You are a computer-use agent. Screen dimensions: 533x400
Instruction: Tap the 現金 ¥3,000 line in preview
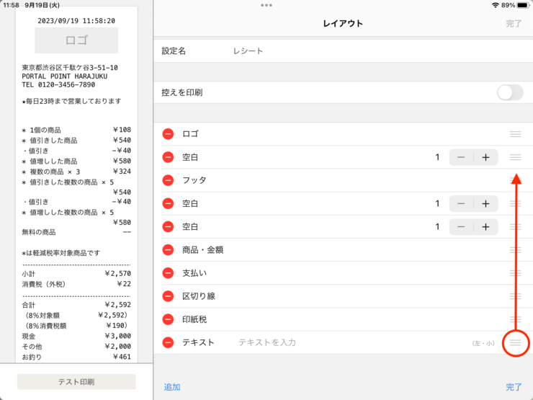[x=76, y=336]
